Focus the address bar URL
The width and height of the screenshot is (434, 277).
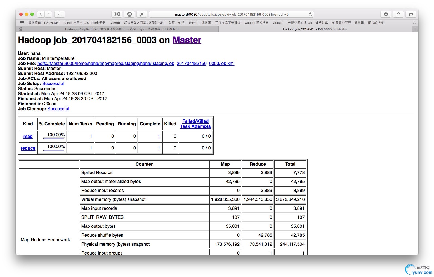click(232, 14)
